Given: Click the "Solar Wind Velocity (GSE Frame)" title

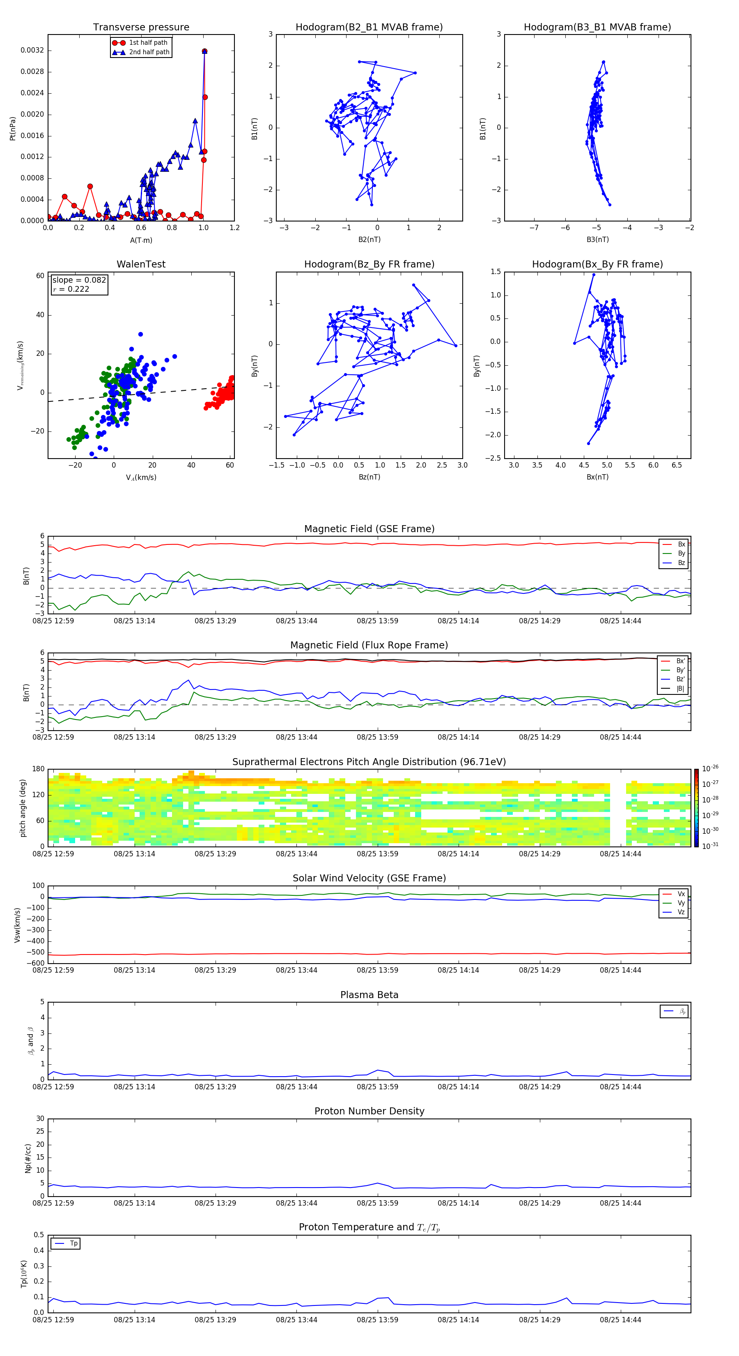Looking at the screenshot, I should pyautogui.click(x=369, y=879).
